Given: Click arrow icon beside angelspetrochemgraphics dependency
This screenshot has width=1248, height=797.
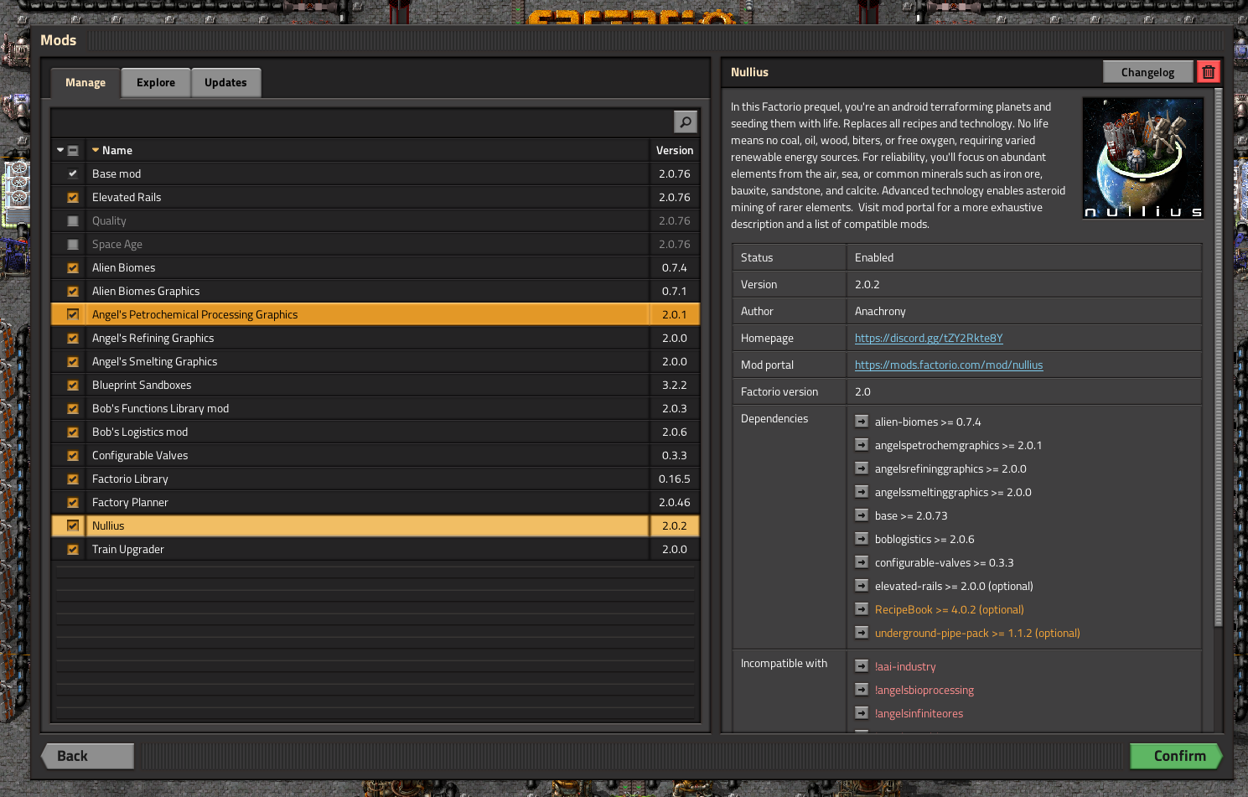Looking at the screenshot, I should 862,445.
